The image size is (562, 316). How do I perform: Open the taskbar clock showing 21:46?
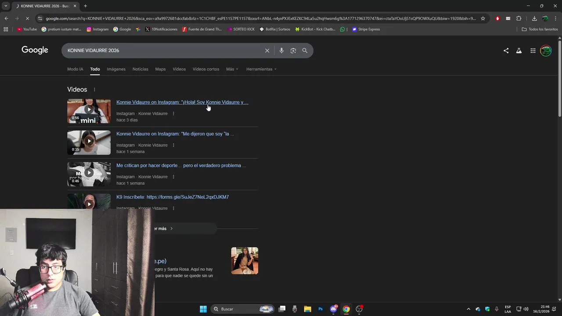(541, 309)
